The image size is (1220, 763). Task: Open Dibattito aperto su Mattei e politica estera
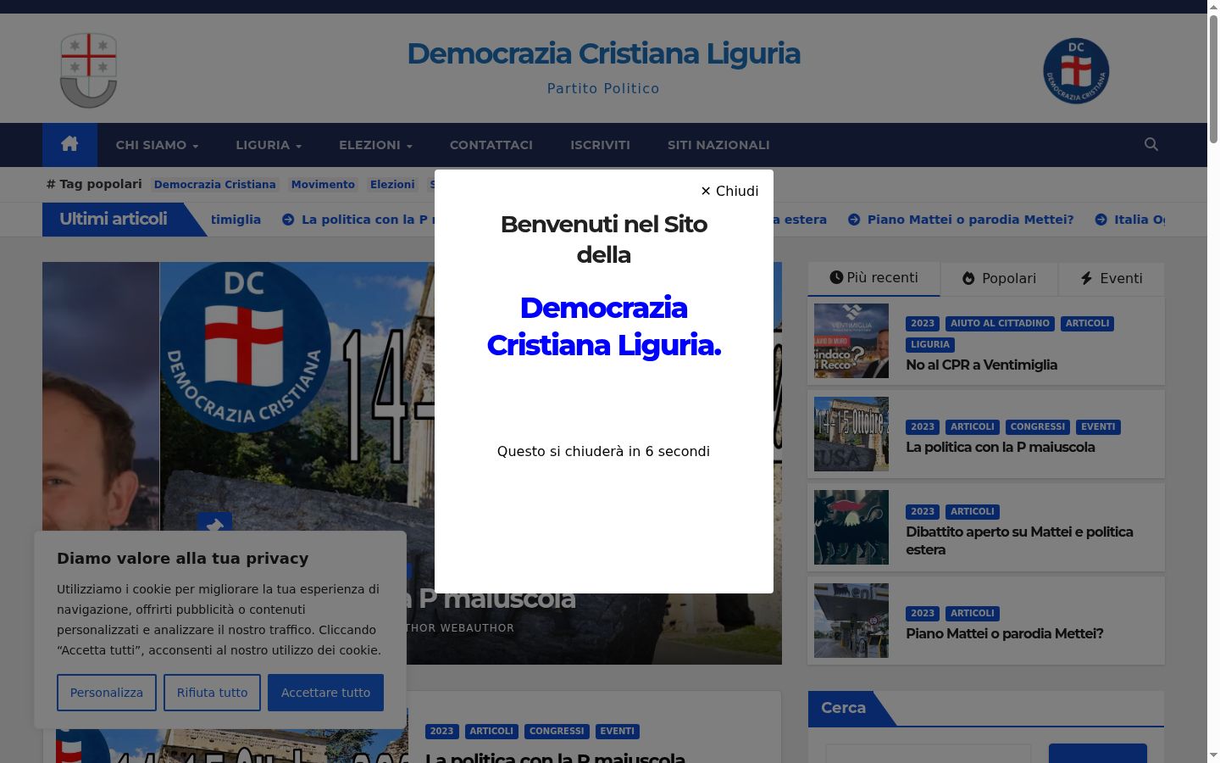click(x=1019, y=541)
